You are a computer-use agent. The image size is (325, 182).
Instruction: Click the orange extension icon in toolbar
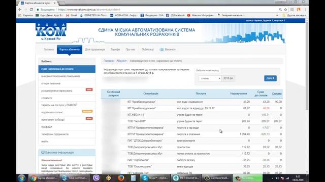pyautogui.click(x=299, y=10)
